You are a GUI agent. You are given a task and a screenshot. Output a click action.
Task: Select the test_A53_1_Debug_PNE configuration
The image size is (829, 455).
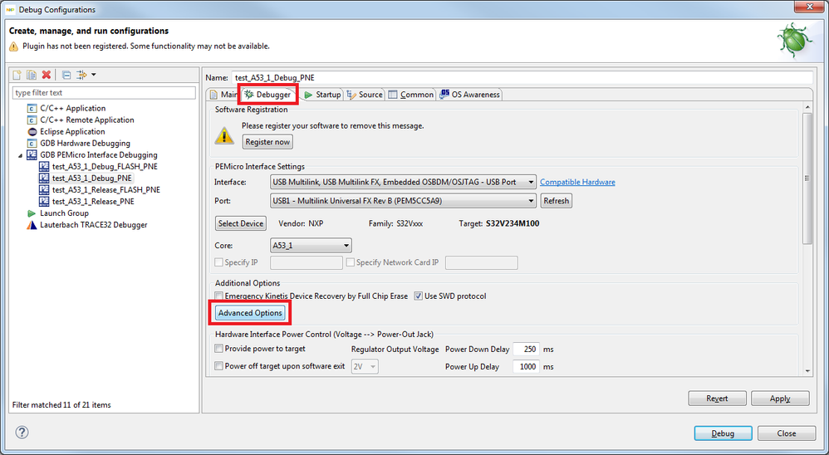click(92, 178)
